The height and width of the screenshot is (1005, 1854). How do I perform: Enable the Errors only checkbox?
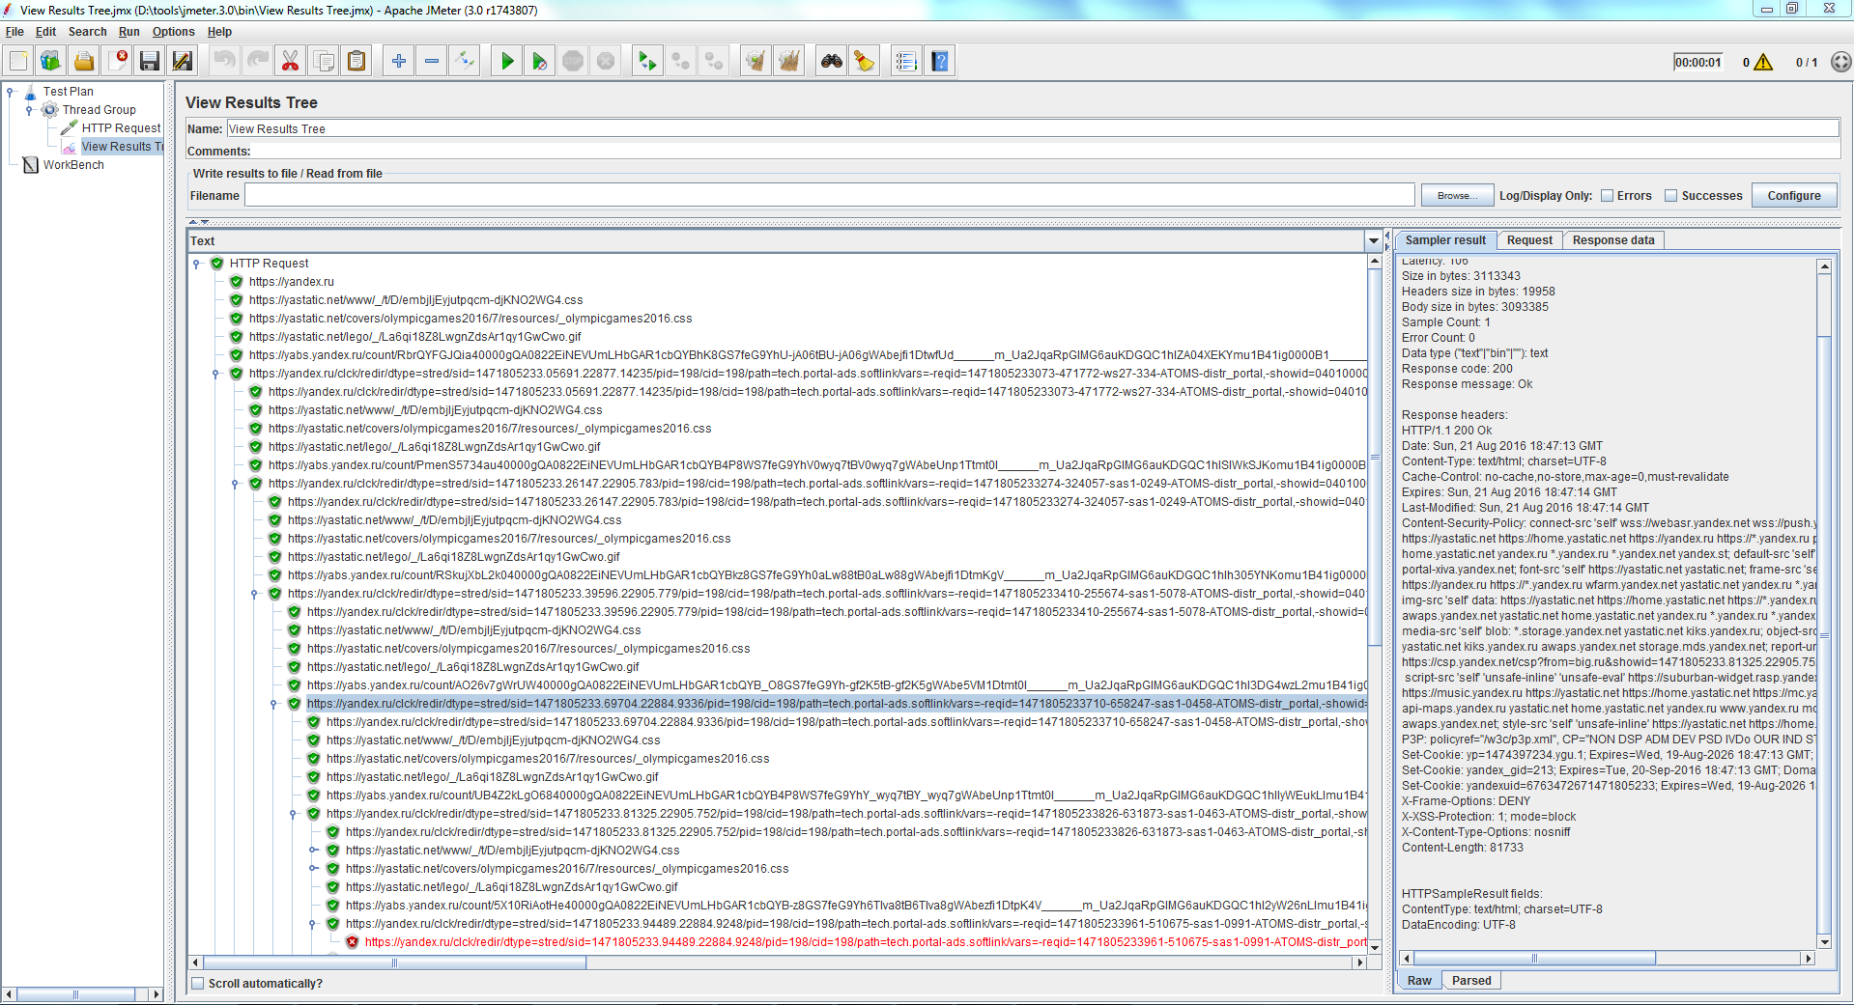coord(1608,196)
